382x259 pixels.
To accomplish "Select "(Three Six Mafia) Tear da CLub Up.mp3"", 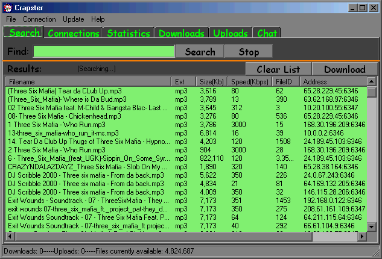I will 186,91.
